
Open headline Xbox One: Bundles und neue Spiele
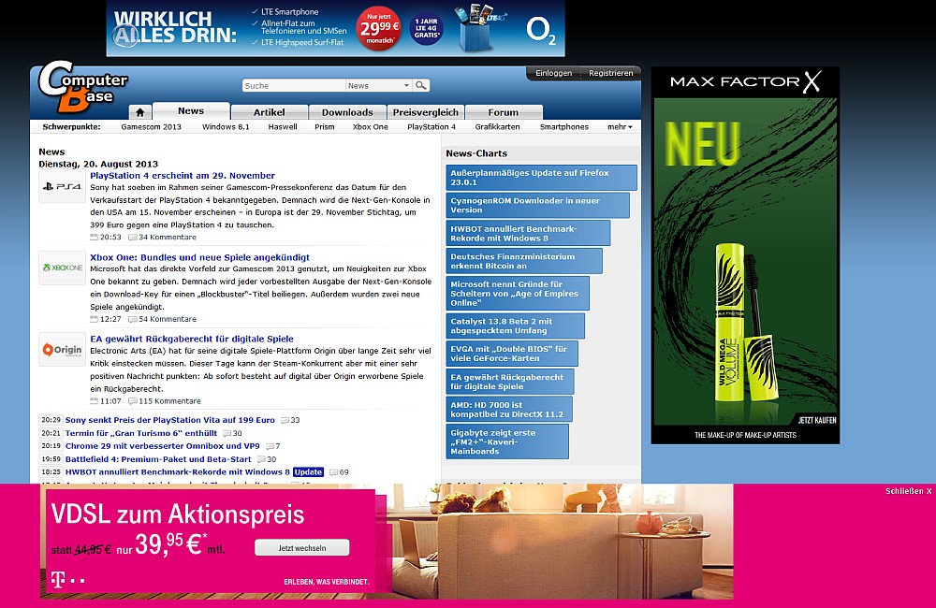point(200,257)
